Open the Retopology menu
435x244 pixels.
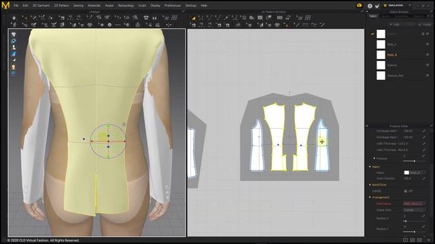pos(126,5)
